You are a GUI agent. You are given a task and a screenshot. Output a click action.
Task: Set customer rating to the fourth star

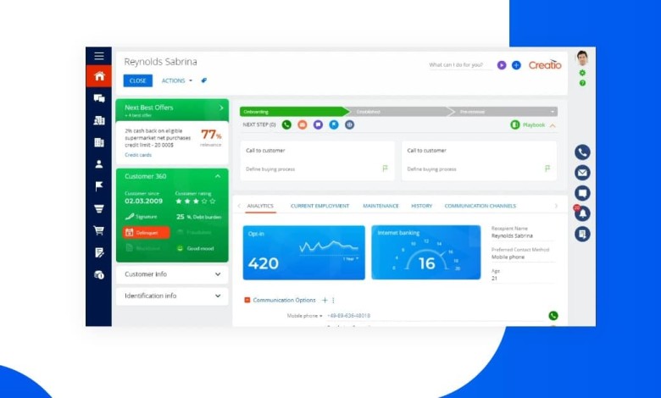204,202
